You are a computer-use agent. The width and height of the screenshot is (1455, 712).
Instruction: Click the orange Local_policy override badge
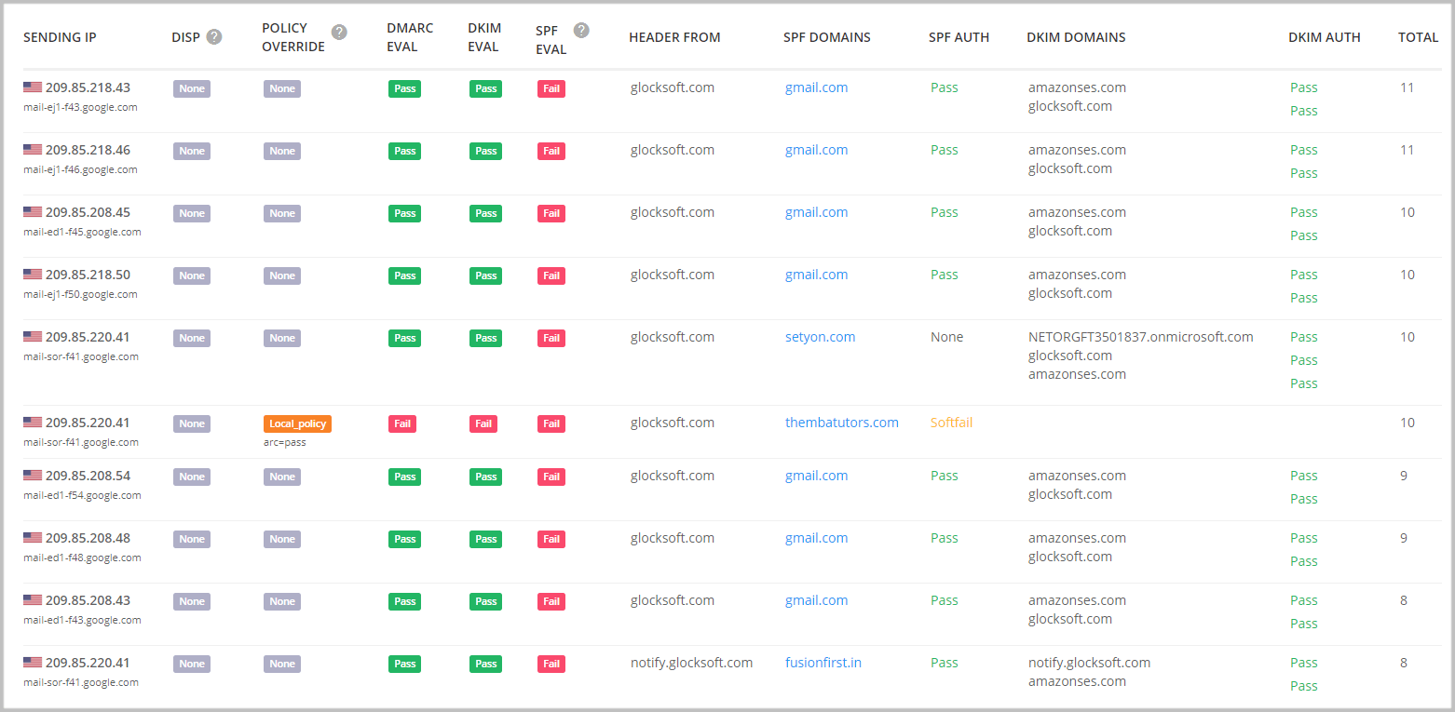[x=297, y=423]
